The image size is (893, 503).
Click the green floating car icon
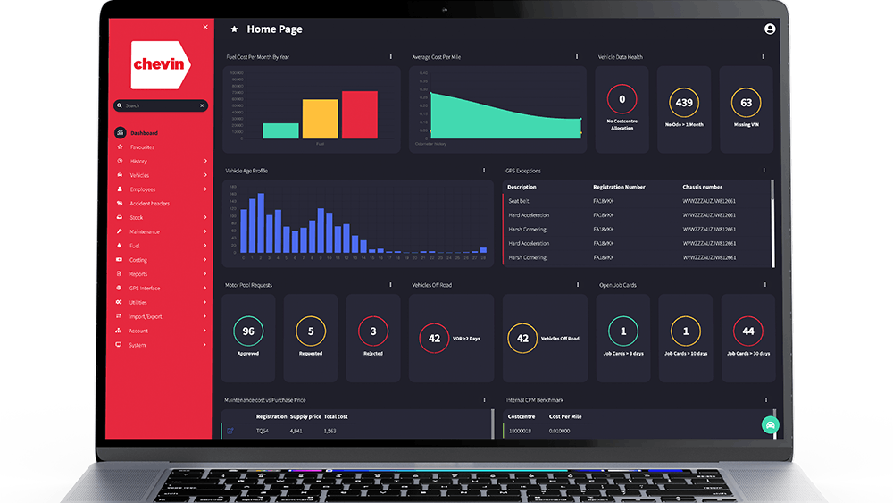point(769,425)
